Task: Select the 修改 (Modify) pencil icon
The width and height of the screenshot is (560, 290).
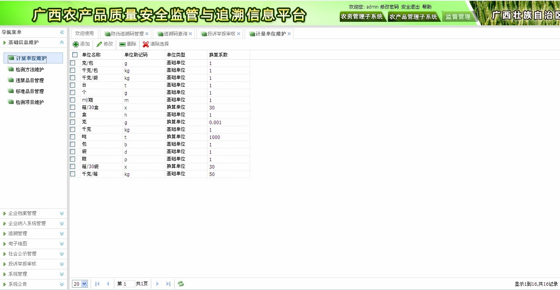Action: (100, 44)
